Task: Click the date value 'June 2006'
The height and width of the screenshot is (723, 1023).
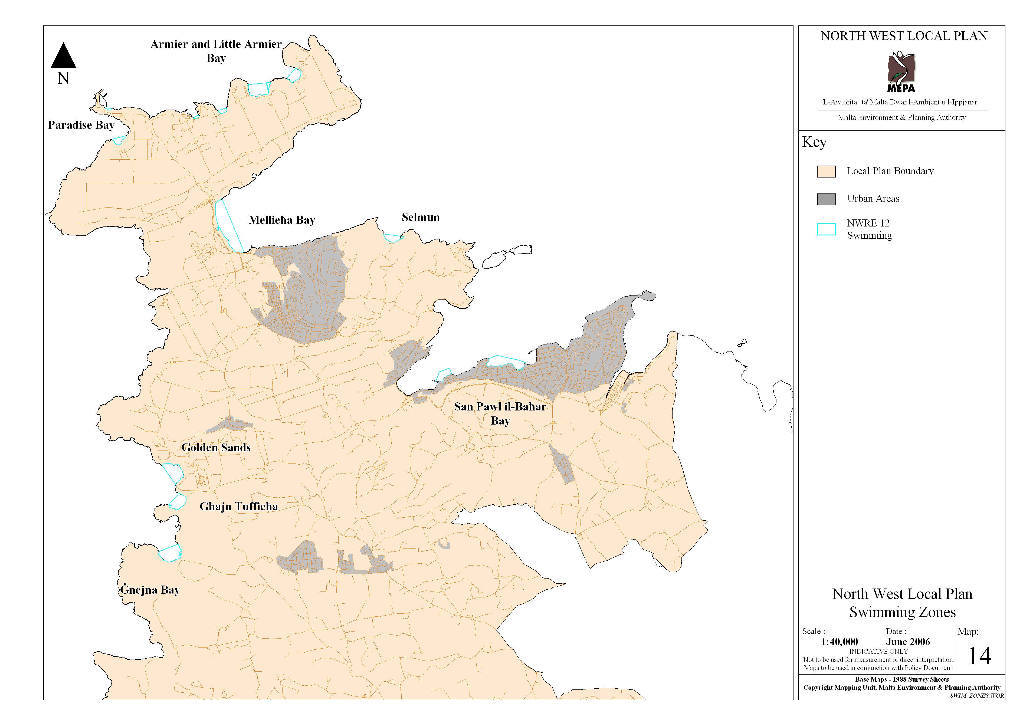Action: pos(908,642)
